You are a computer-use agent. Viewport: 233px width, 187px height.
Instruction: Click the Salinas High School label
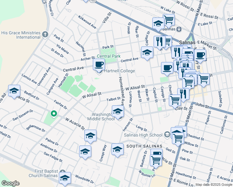[x=143, y=135]
